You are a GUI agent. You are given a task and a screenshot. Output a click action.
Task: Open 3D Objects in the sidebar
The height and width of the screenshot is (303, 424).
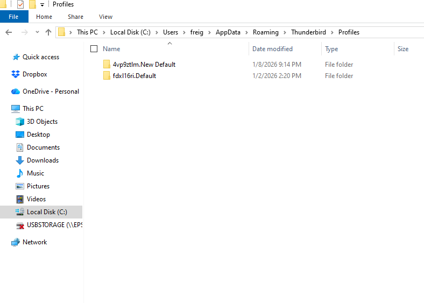tap(42, 122)
